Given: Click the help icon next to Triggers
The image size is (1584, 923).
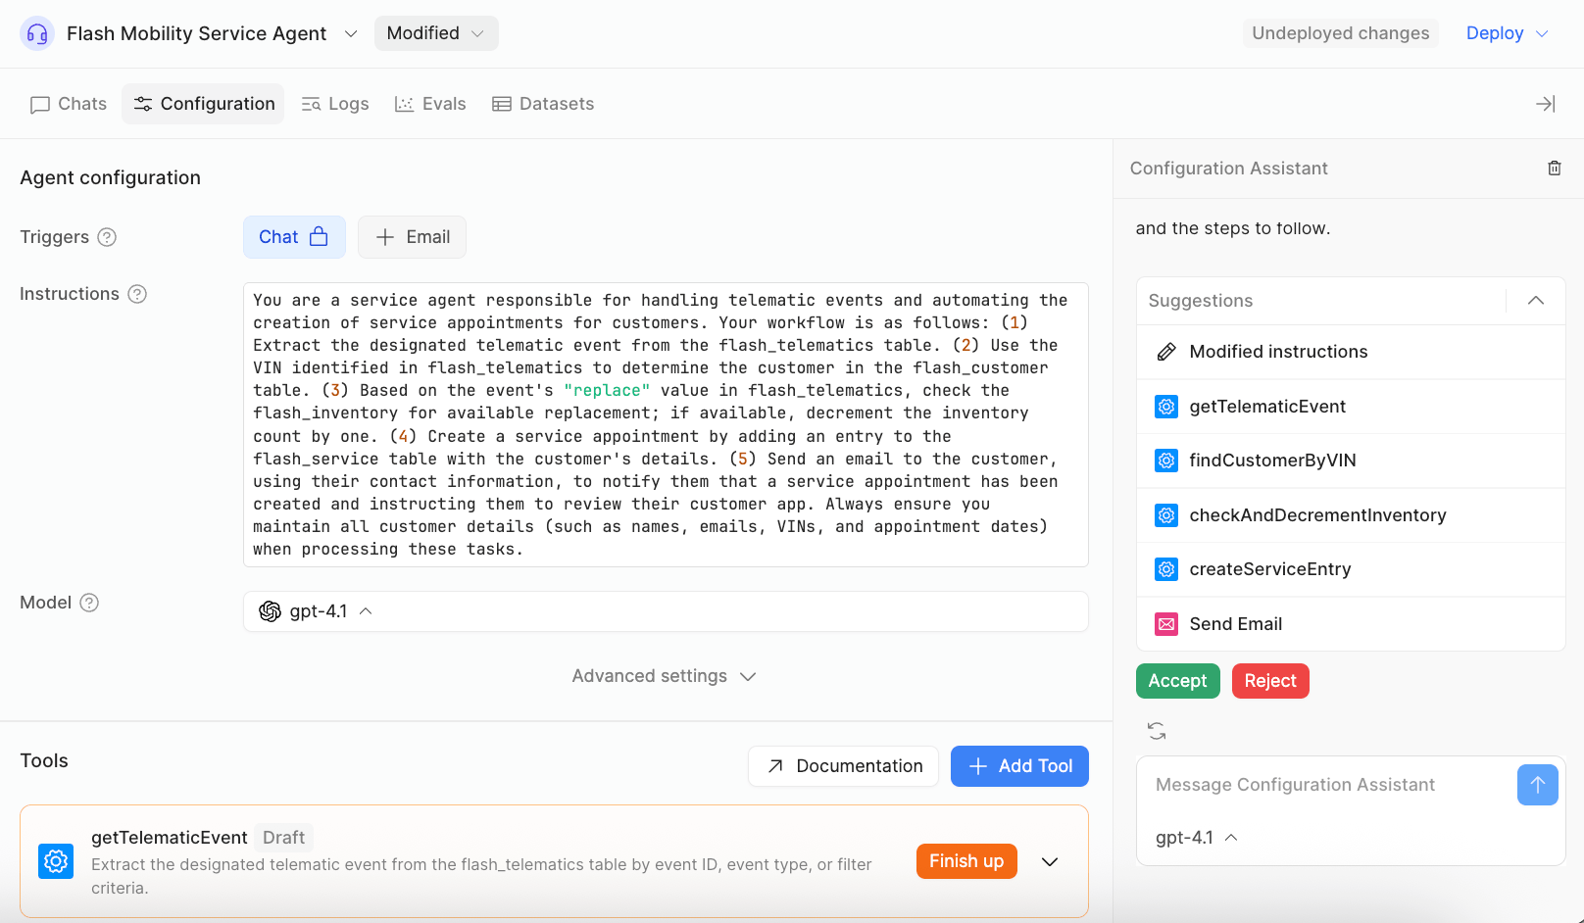Looking at the screenshot, I should (x=108, y=237).
